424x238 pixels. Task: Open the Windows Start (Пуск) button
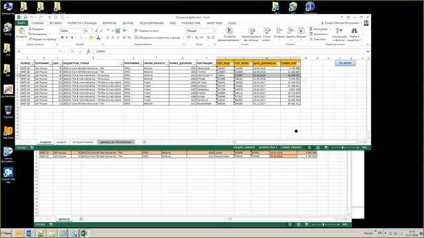tap(6, 233)
